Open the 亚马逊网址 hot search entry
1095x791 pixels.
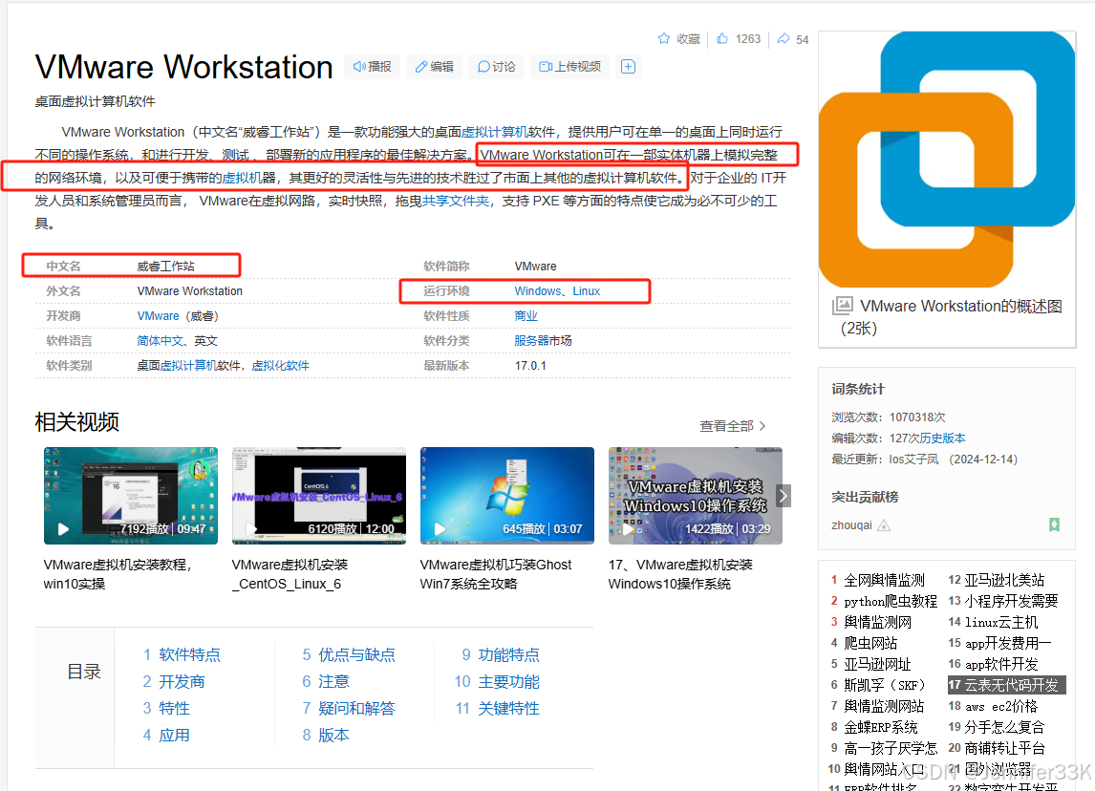(x=878, y=664)
